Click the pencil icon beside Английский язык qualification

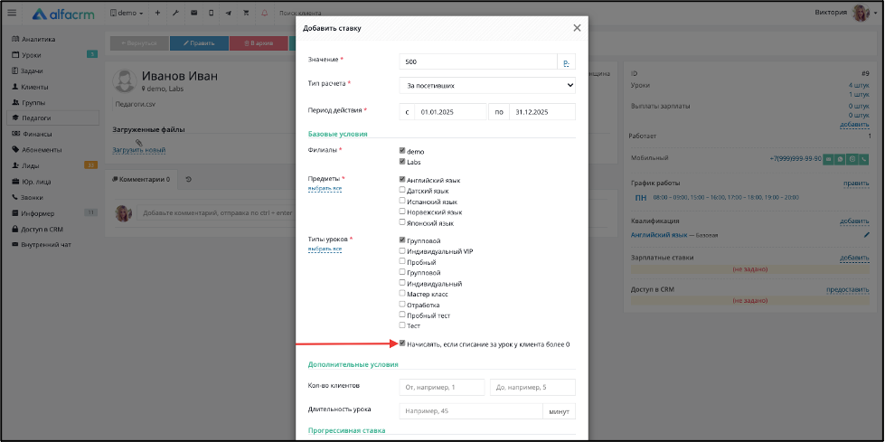pyautogui.click(x=866, y=235)
